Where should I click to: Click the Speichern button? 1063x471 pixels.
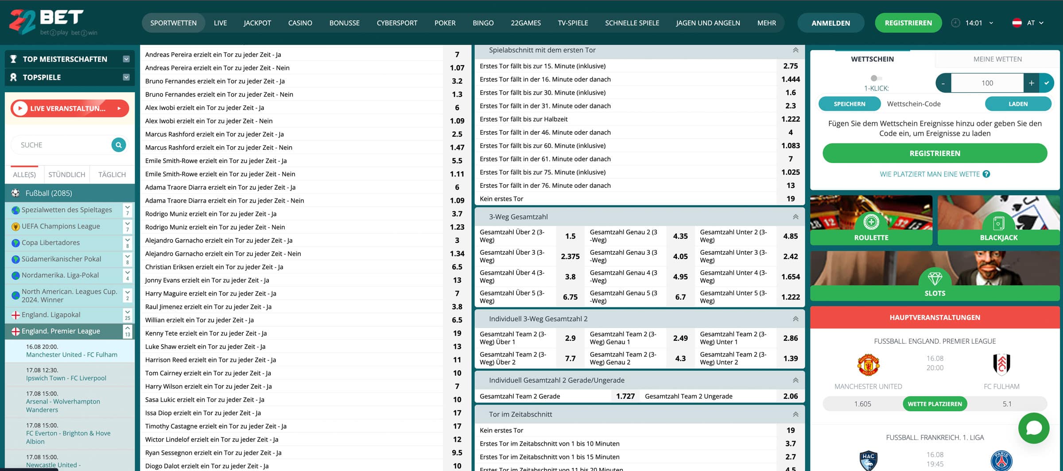tap(849, 104)
